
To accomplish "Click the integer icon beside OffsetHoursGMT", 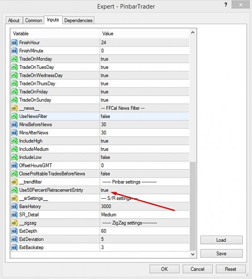I will [x=14, y=166].
